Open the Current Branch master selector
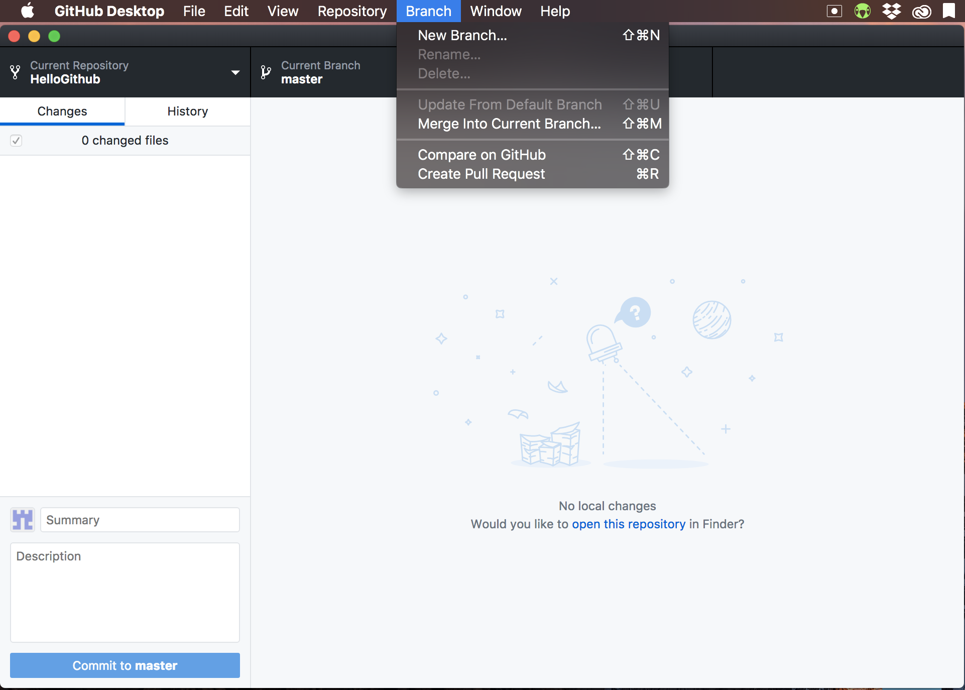Viewport: 965px width, 690px height. coord(321,72)
